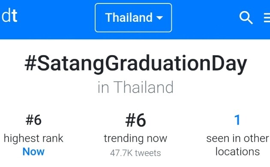This screenshot has height=167, width=270.
Task: Click the caret arrow beside Thailand
Action: [x=159, y=18]
